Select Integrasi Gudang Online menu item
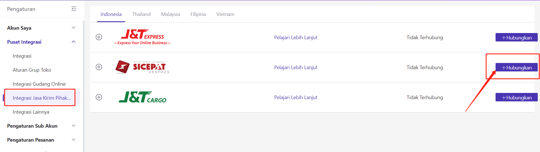This screenshot has width=540, height=152. click(39, 84)
